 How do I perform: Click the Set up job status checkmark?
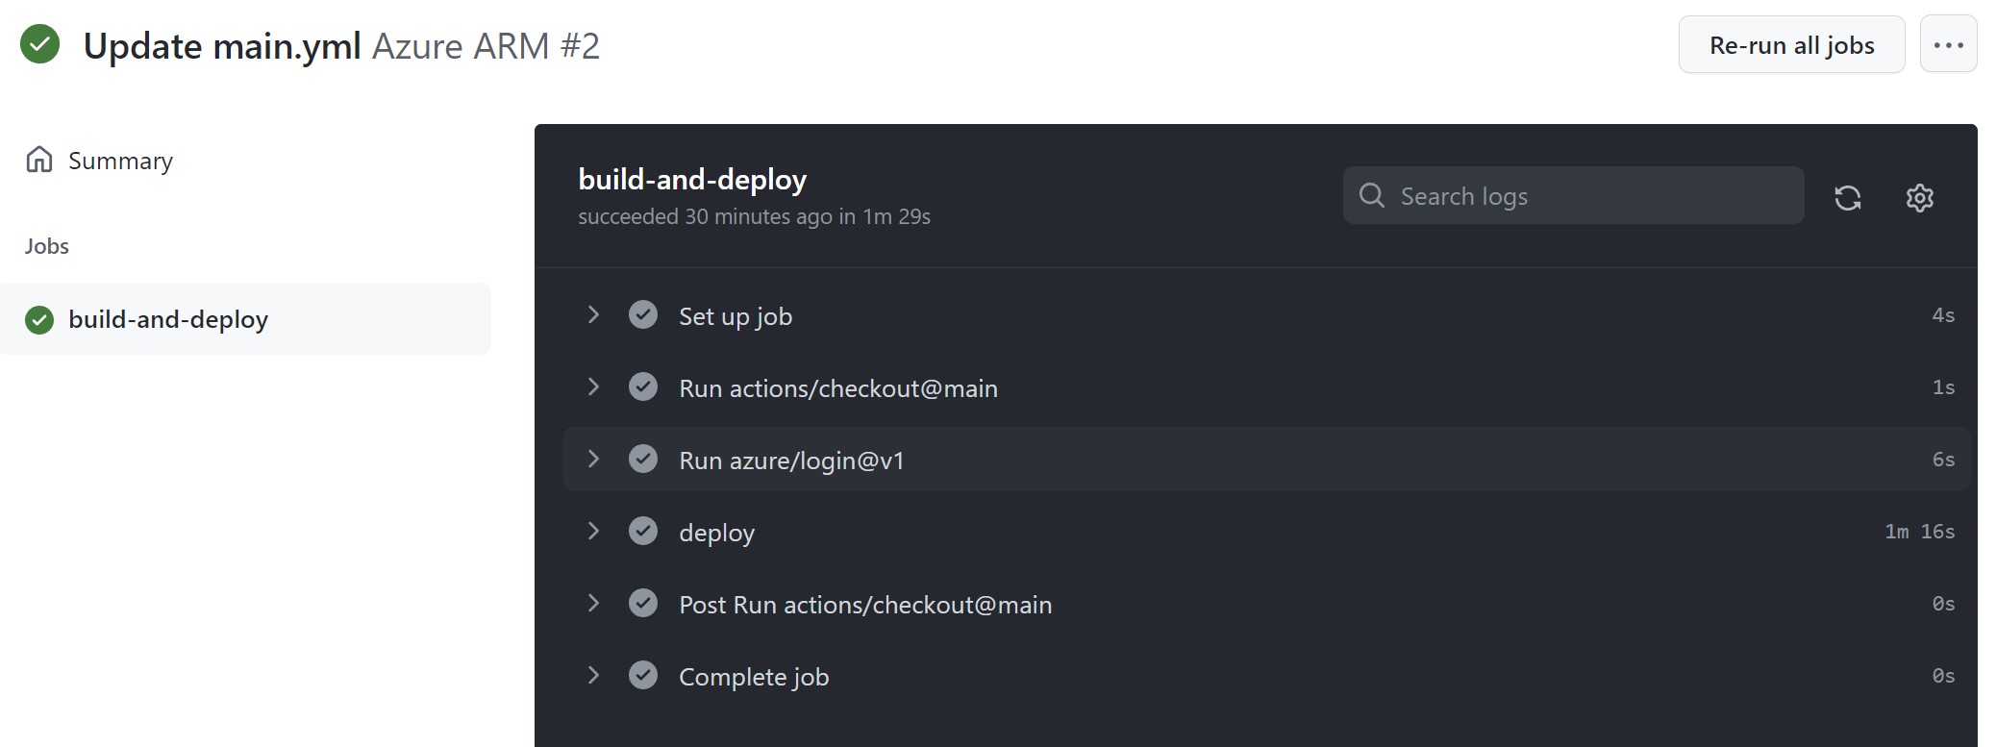click(x=643, y=315)
